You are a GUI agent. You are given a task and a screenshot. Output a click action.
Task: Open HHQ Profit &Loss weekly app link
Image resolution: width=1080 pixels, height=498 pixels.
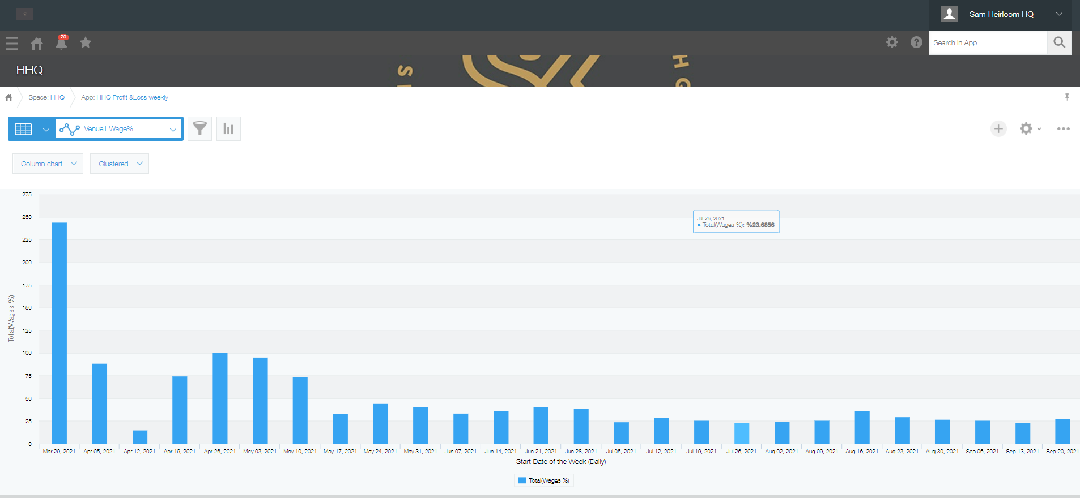click(131, 97)
